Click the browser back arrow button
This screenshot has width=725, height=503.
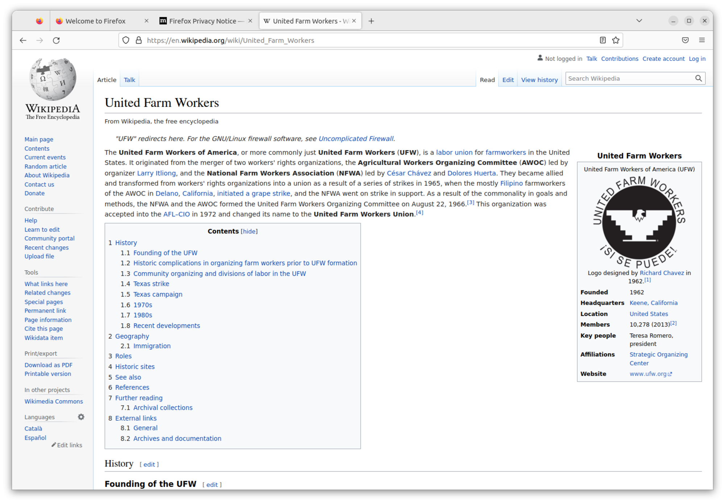pos(23,40)
